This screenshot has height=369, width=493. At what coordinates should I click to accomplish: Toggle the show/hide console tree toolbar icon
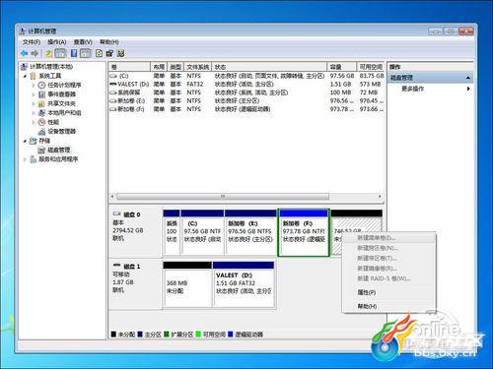(x=60, y=53)
